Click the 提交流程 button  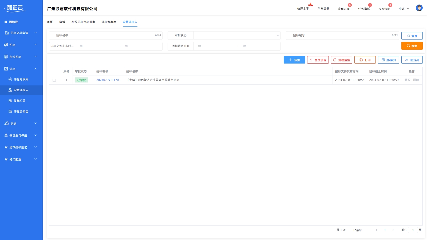click(318, 60)
